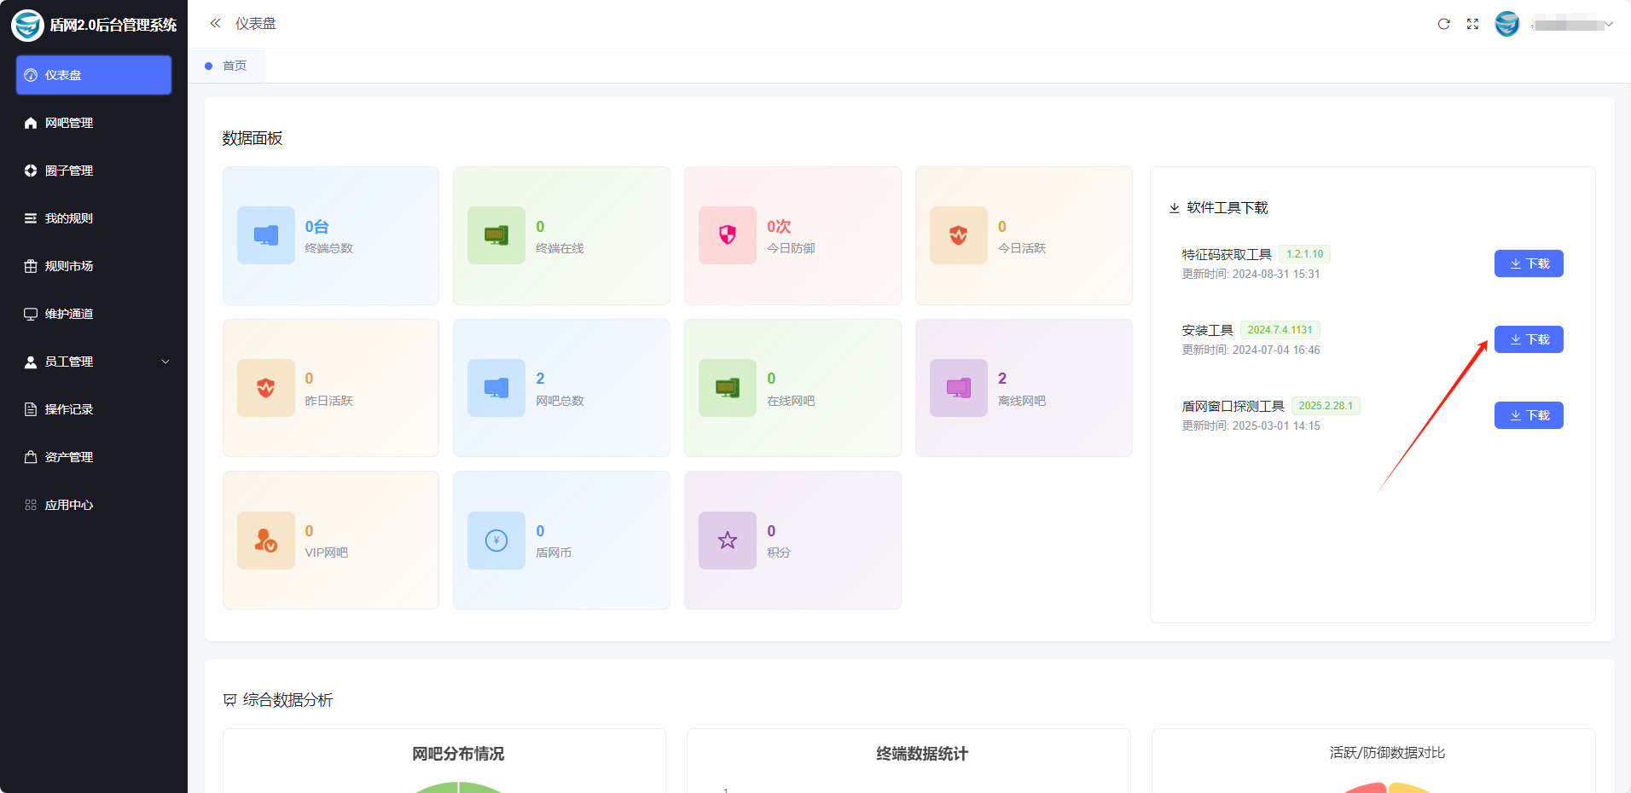Collapse the sidebar with double-chevron icon
1631x793 pixels.
(215, 24)
